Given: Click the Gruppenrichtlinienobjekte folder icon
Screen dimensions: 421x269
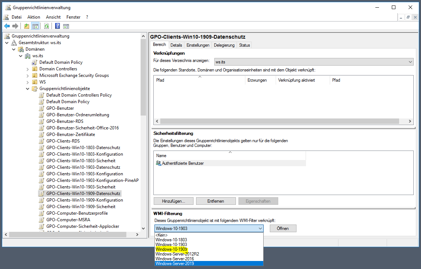Looking at the screenshot, I should [x=35, y=89].
